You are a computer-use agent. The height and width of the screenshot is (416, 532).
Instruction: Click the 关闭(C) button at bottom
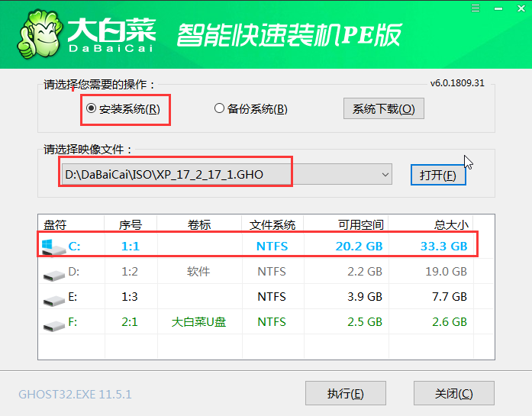pos(453,394)
